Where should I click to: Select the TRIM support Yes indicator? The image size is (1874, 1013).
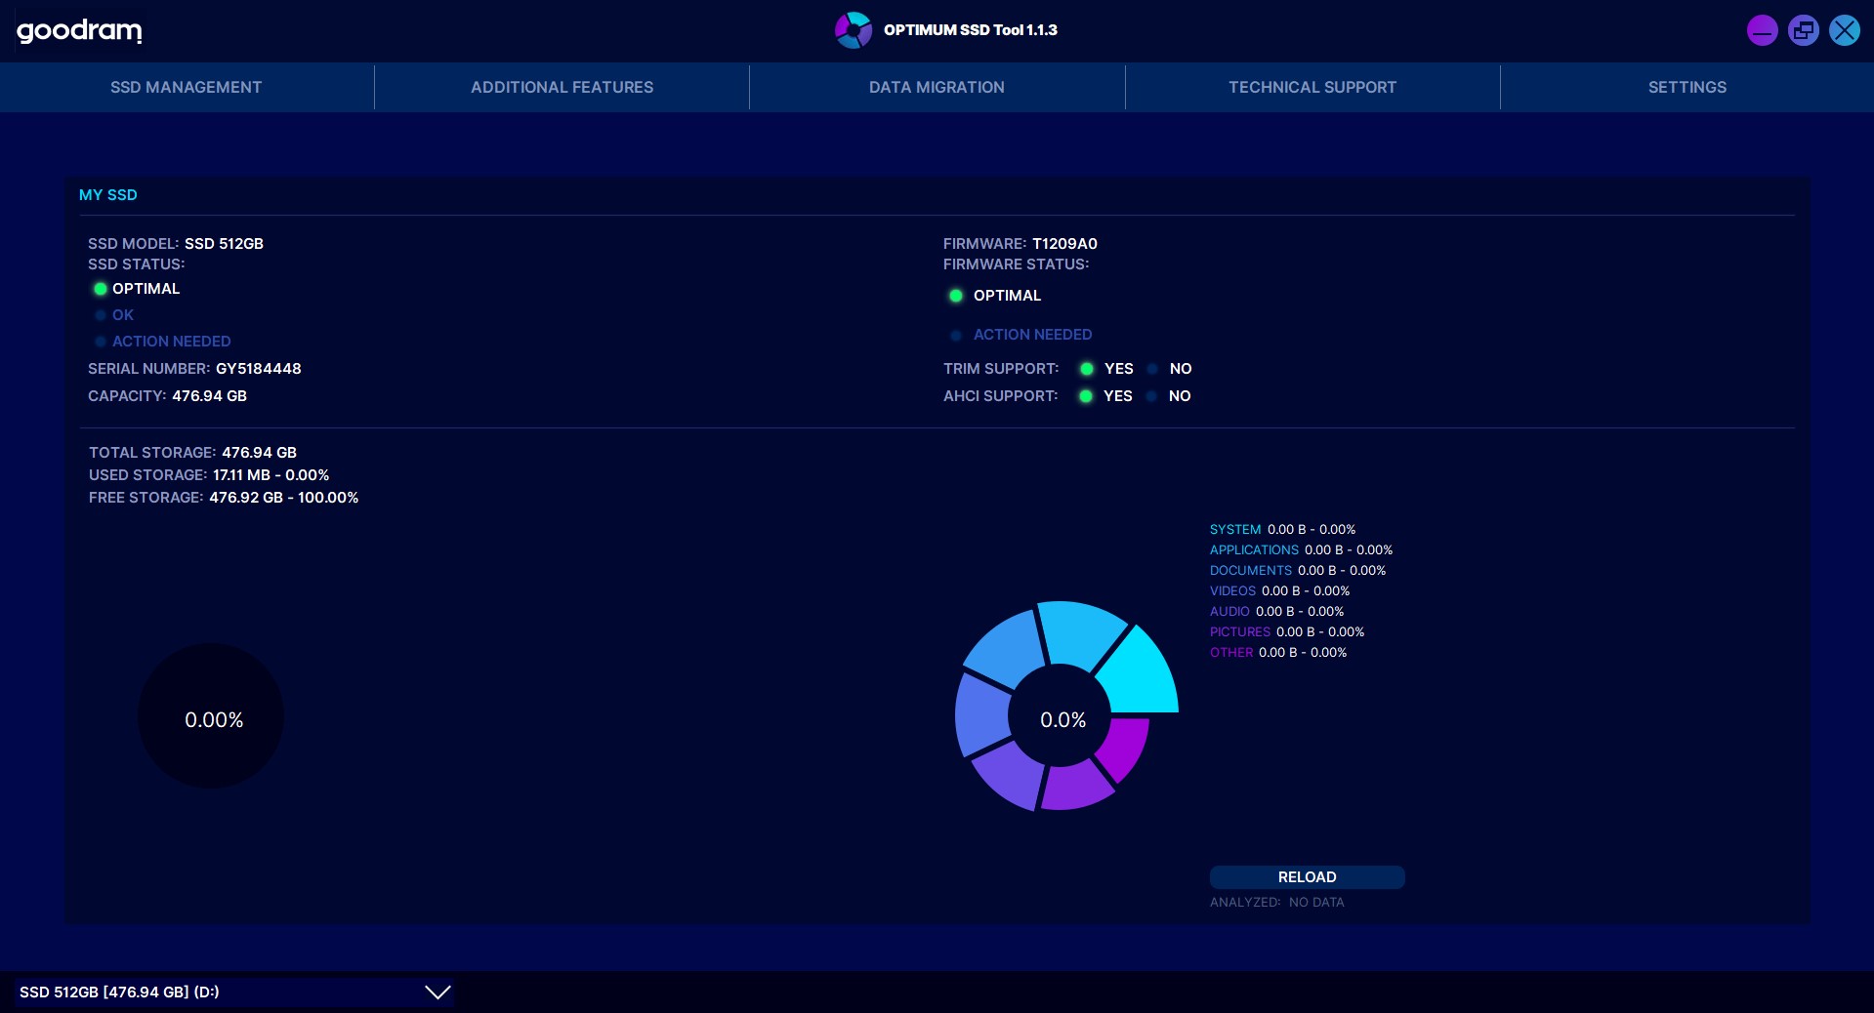(1086, 369)
